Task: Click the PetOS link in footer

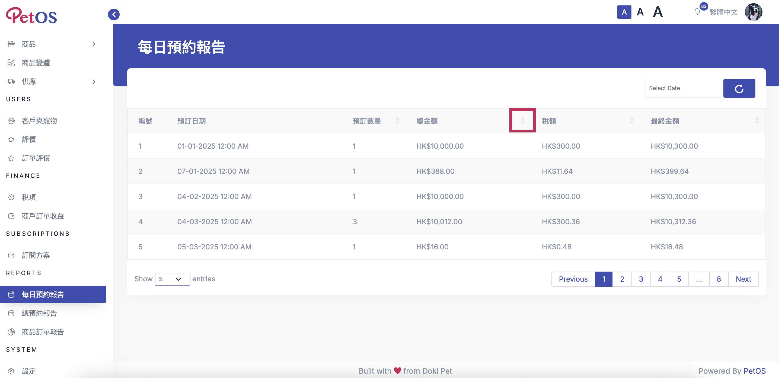Action: click(x=754, y=371)
